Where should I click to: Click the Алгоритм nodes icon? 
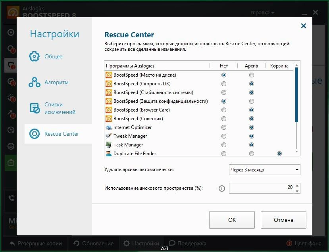click(x=35, y=82)
